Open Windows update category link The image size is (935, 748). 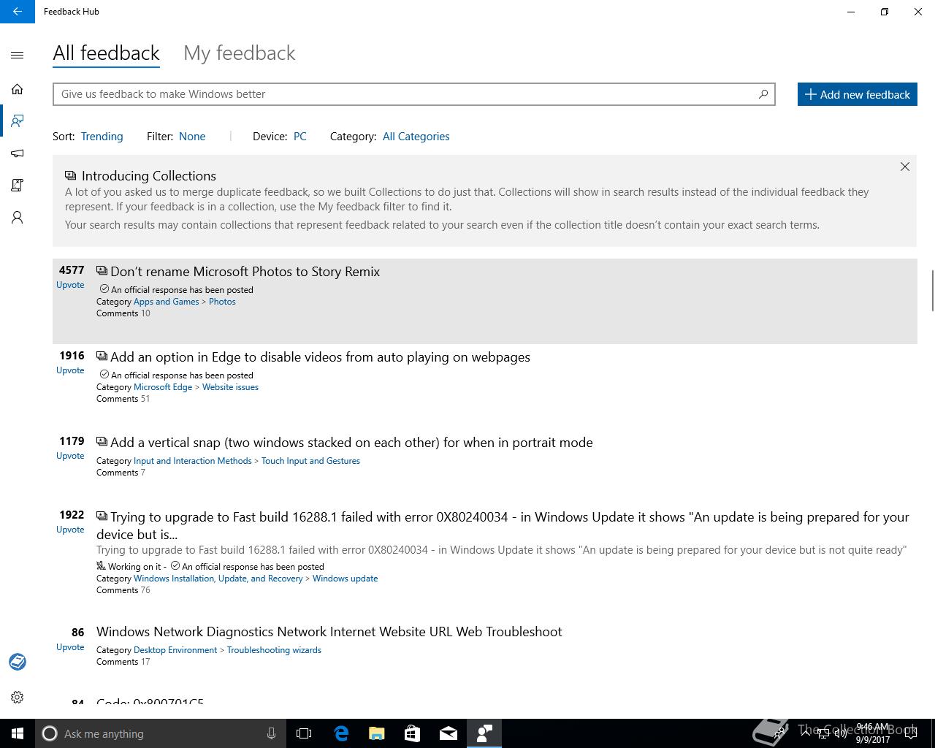tap(345, 579)
